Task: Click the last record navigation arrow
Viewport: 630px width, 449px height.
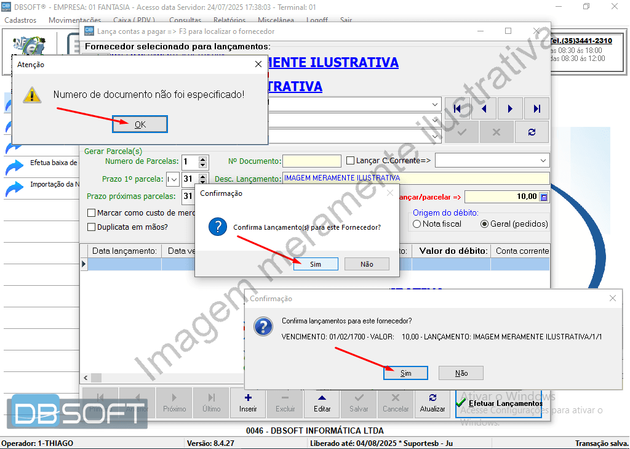Action: point(536,108)
